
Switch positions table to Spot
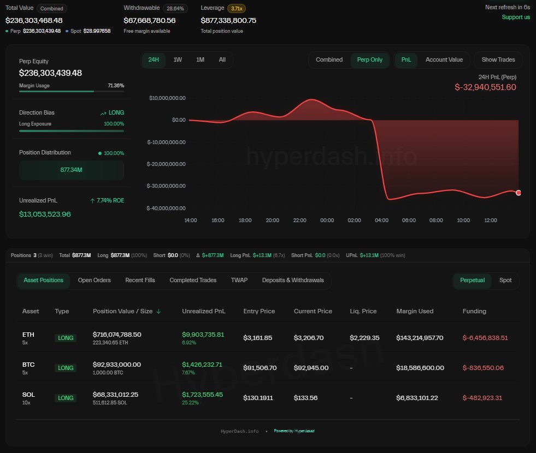tap(505, 281)
